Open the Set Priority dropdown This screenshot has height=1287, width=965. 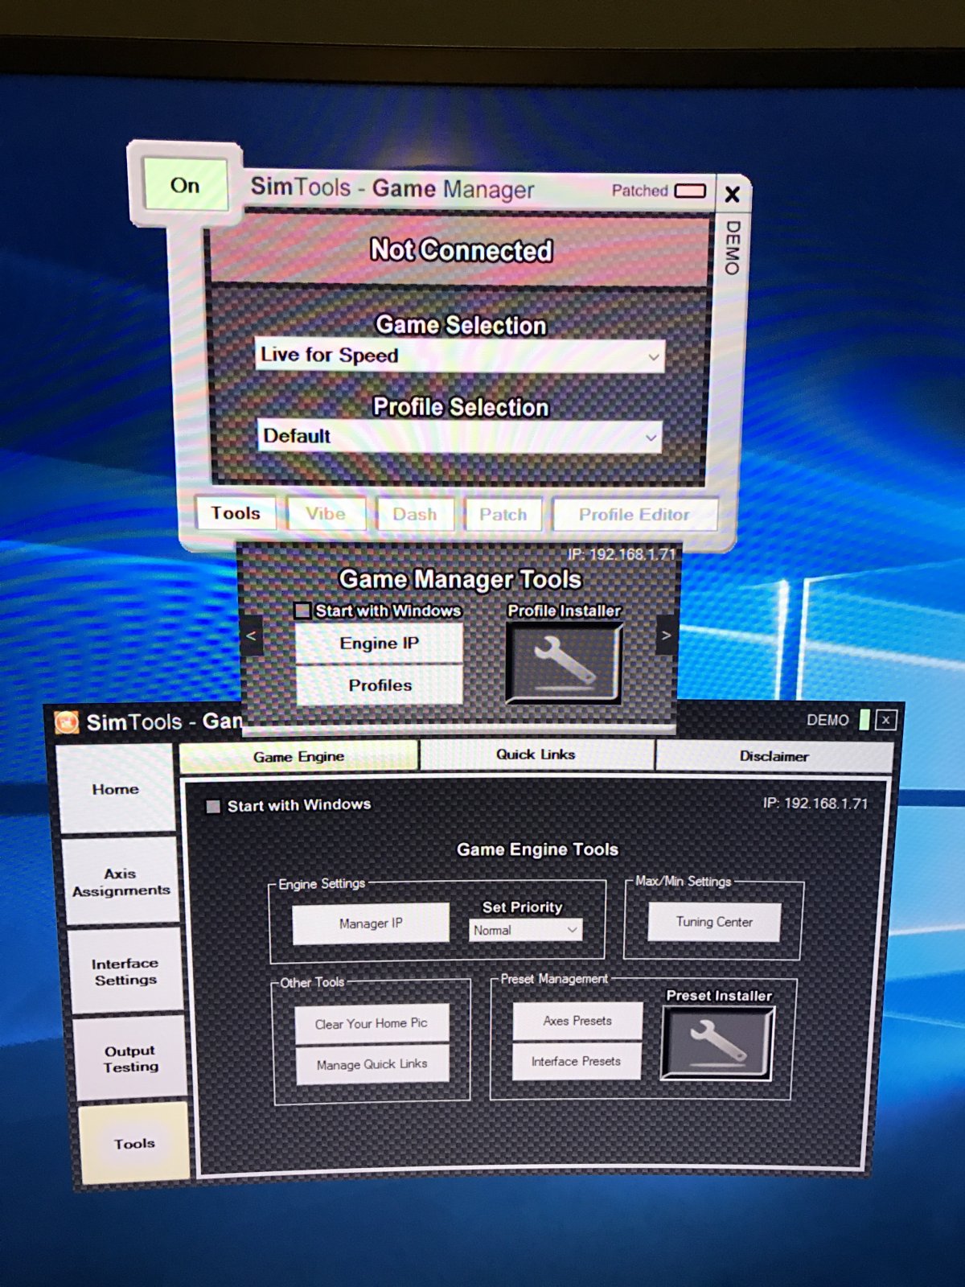pyautogui.click(x=526, y=930)
